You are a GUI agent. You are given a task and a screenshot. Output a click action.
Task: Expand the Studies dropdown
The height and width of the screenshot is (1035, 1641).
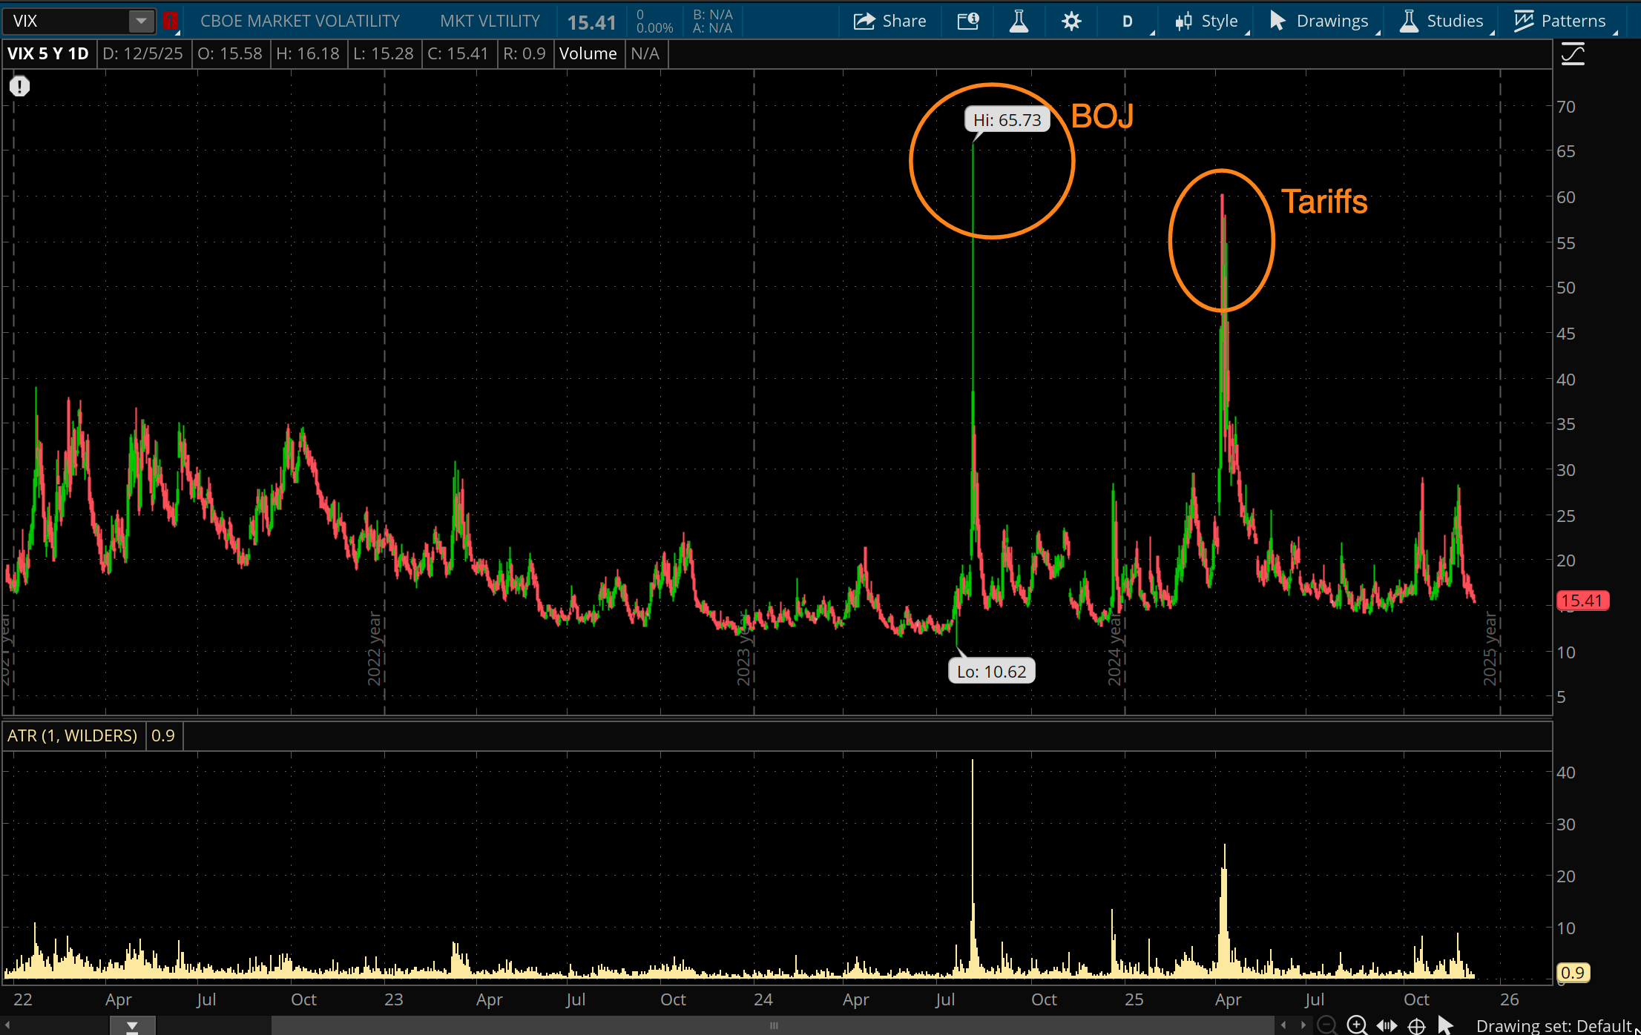tap(1441, 21)
